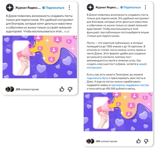Image resolution: width=155 pixels, height=148 pixels.
Task: Open the megaphone image in left post
Action: (40, 57)
